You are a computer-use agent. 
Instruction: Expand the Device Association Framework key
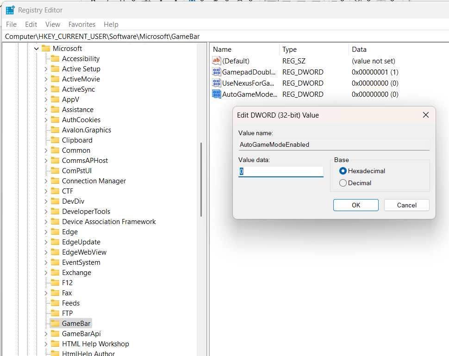46,222
